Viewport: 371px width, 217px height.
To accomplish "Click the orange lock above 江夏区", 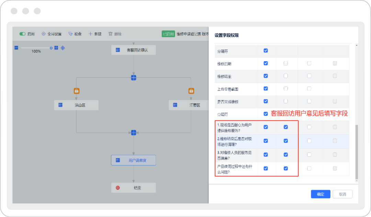I will [x=191, y=91].
